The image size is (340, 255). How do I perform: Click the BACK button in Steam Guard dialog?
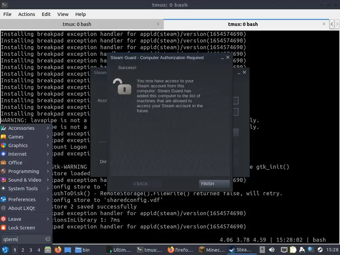140,184
